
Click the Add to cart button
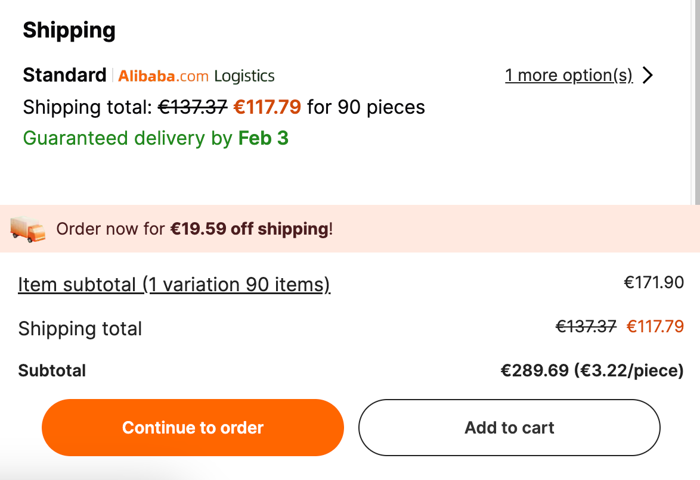click(509, 428)
